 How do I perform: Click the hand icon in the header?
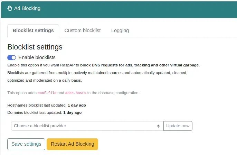click(10, 8)
